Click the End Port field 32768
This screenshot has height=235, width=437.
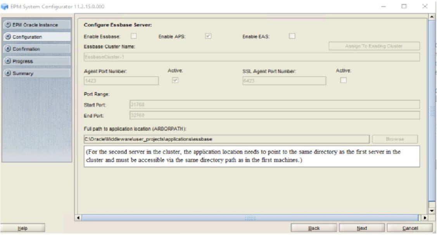(x=275, y=115)
